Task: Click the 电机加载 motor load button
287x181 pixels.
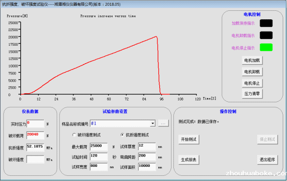Action: click(x=252, y=60)
